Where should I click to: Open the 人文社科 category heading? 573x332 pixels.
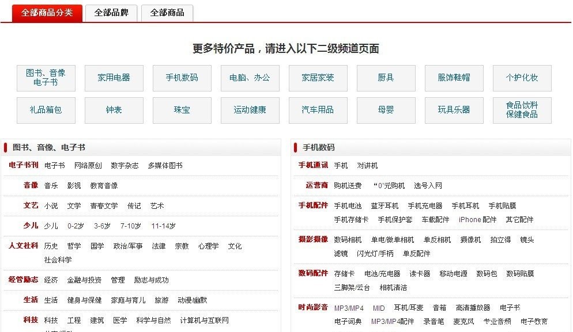click(x=24, y=246)
